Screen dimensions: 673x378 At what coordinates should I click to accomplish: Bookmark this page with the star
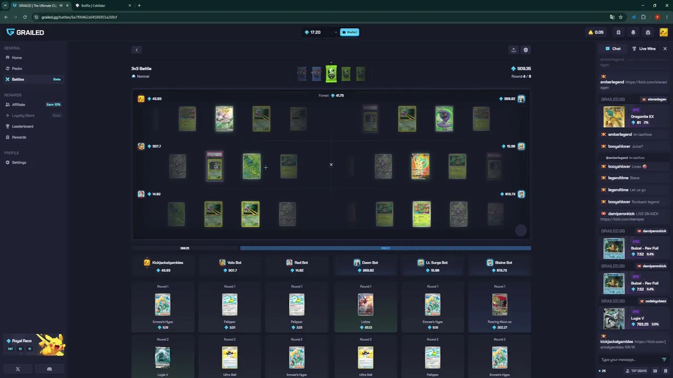point(620,17)
